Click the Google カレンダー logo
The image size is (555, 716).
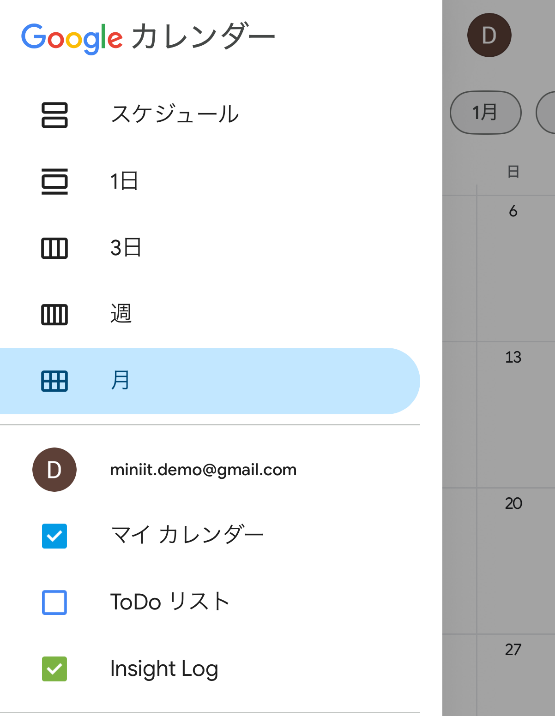148,38
